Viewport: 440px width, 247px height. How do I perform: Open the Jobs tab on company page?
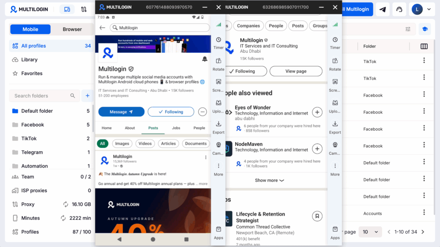tap(176, 128)
